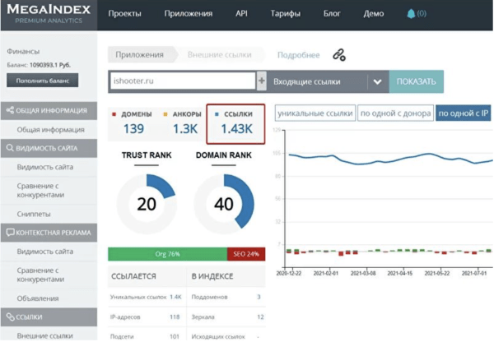Go to the Проекты menu
The image size is (494, 342).
click(124, 14)
